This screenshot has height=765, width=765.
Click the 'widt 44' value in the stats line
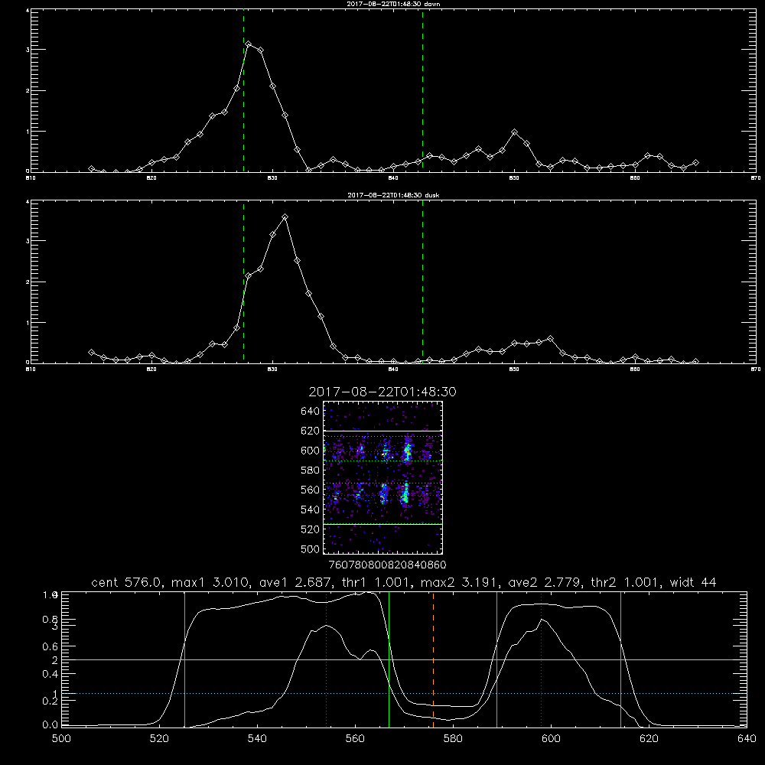[693, 582]
